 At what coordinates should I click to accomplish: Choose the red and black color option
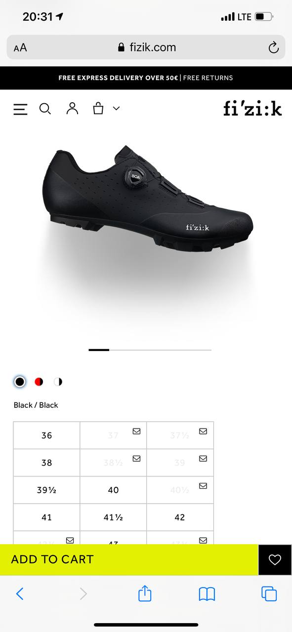[x=39, y=382]
